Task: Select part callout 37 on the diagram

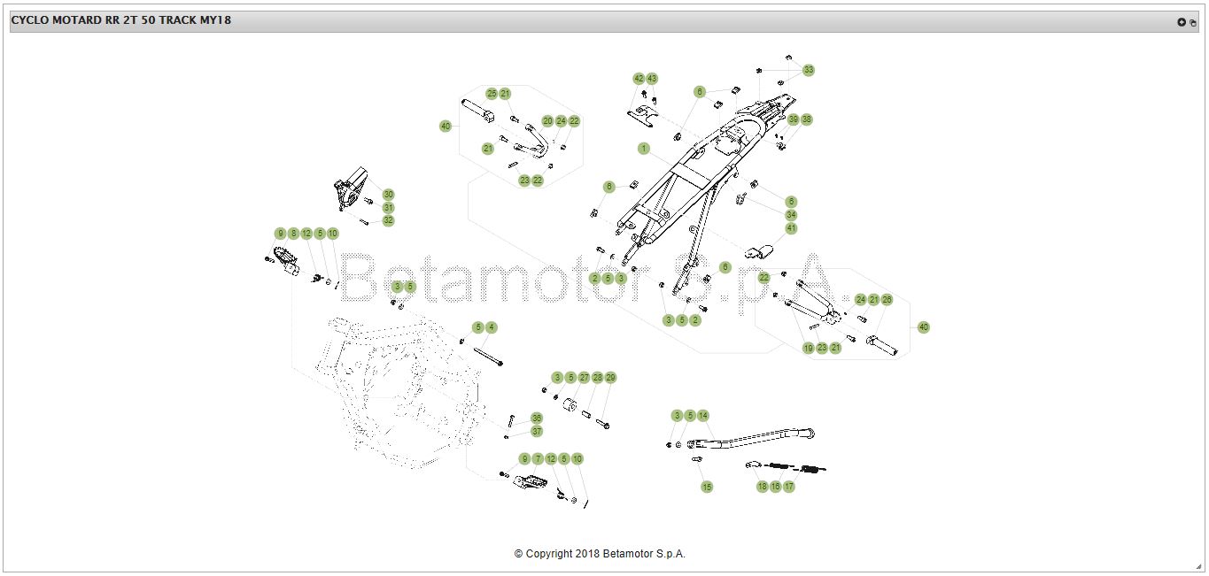Action: coord(537,431)
